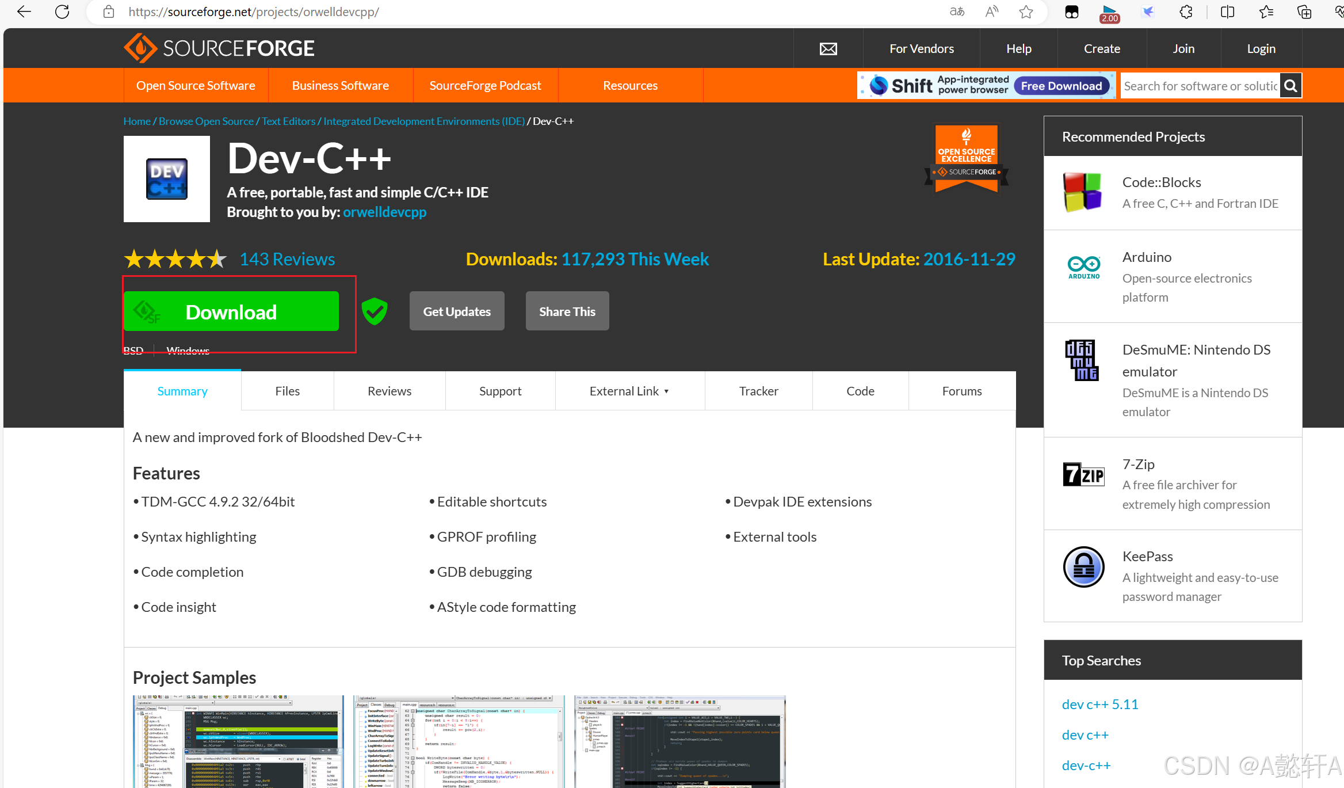This screenshot has width=1344, height=788.
Task: Open the Code::Blocks project icon
Action: (x=1082, y=192)
